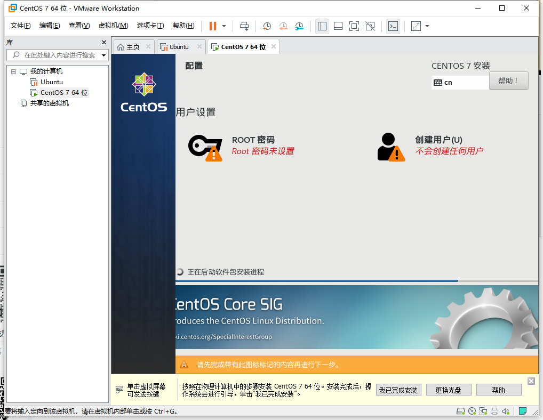
Task: Close the 主页 tab
Action: (x=148, y=46)
